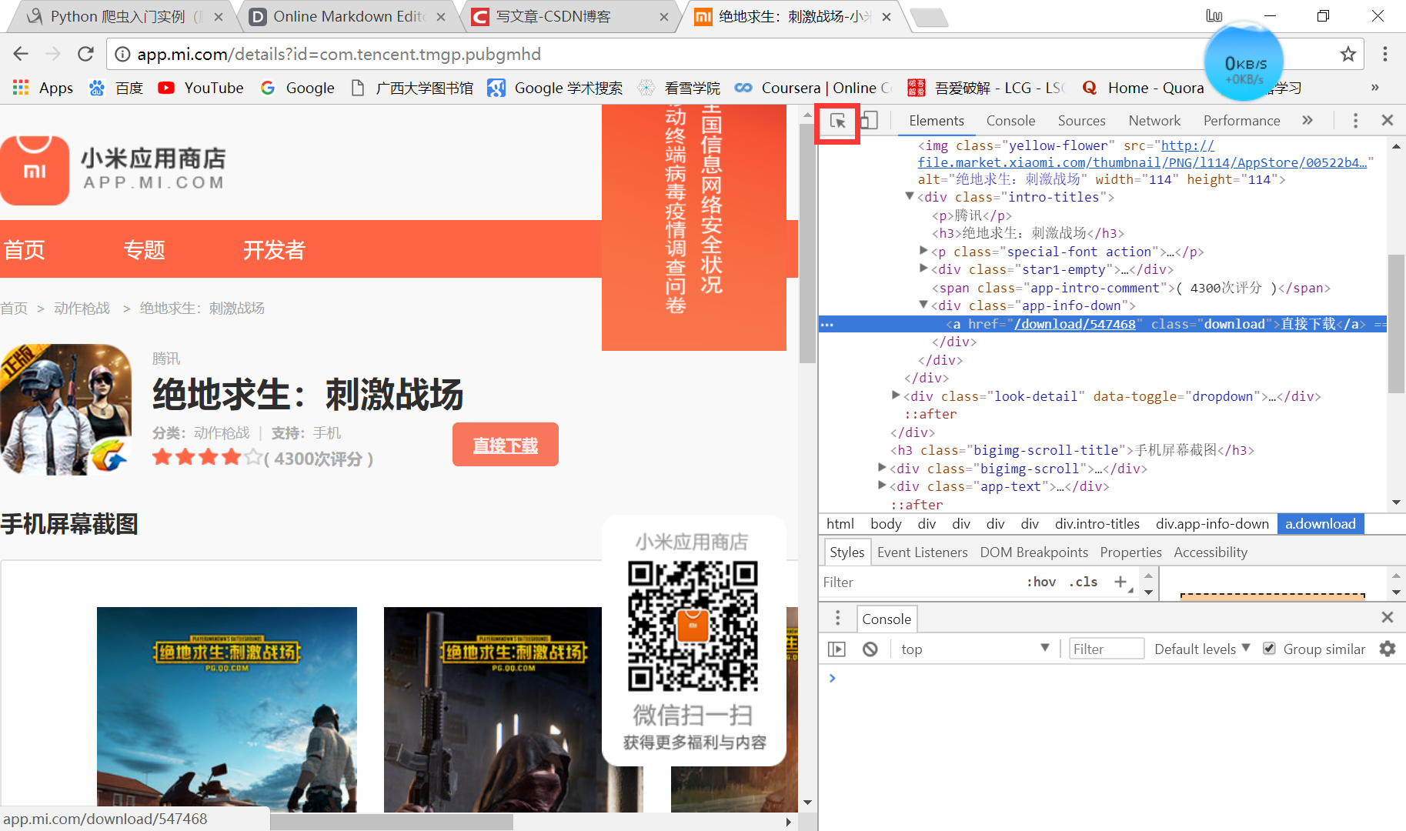Add a new style rule with plus icon
Screen dimensions: 1406x831
pos(1120,582)
